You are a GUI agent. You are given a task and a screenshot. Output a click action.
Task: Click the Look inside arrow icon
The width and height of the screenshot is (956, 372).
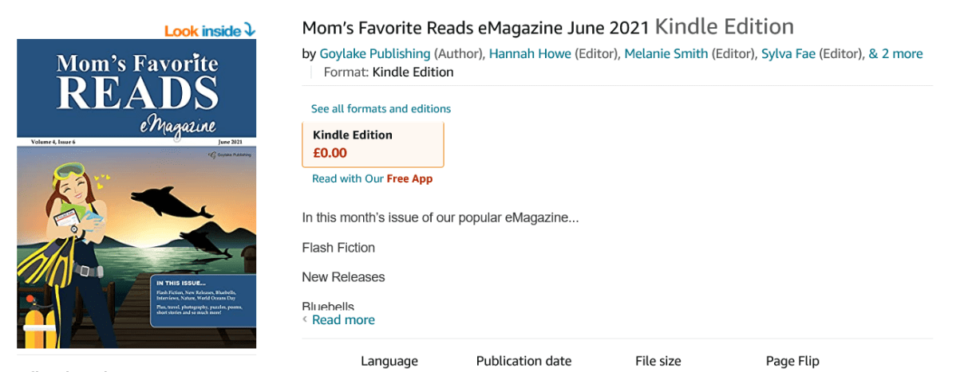[x=250, y=31]
